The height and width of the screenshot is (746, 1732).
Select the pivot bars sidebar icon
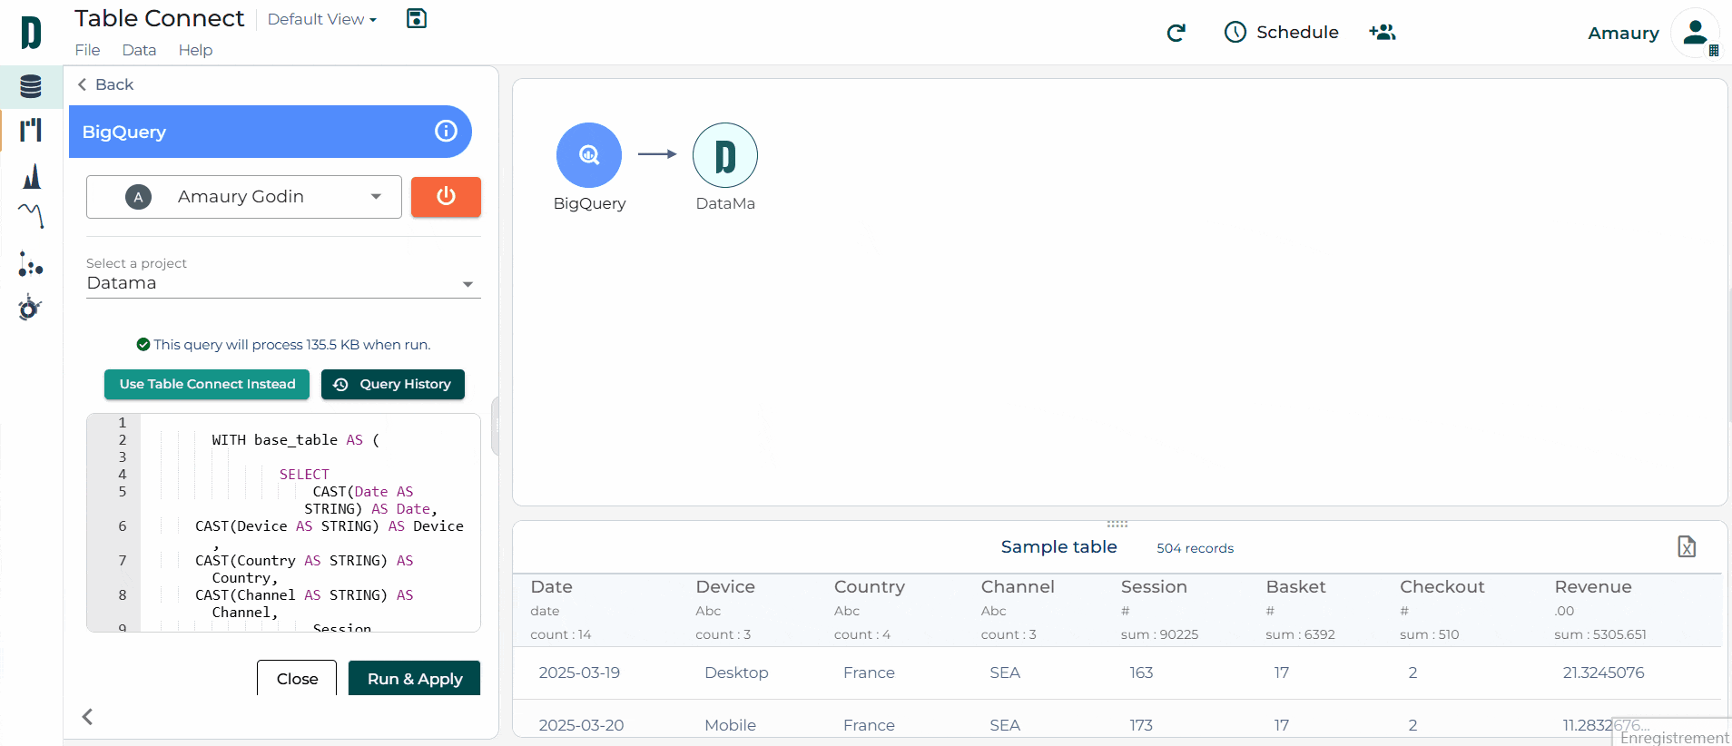31,130
